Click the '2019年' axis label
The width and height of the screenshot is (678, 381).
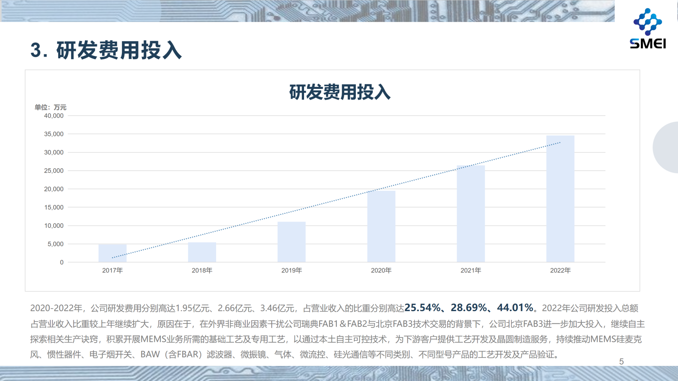(291, 270)
